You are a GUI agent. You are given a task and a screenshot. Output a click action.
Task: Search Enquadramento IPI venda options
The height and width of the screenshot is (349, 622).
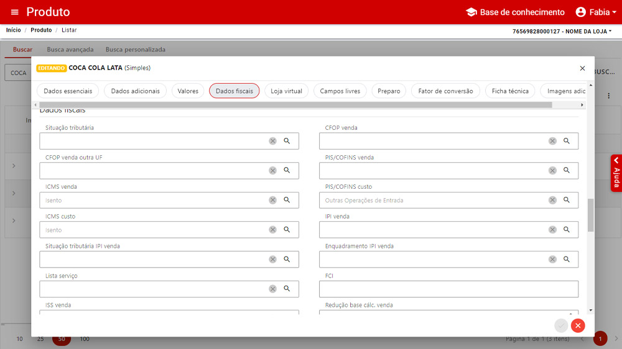point(567,259)
